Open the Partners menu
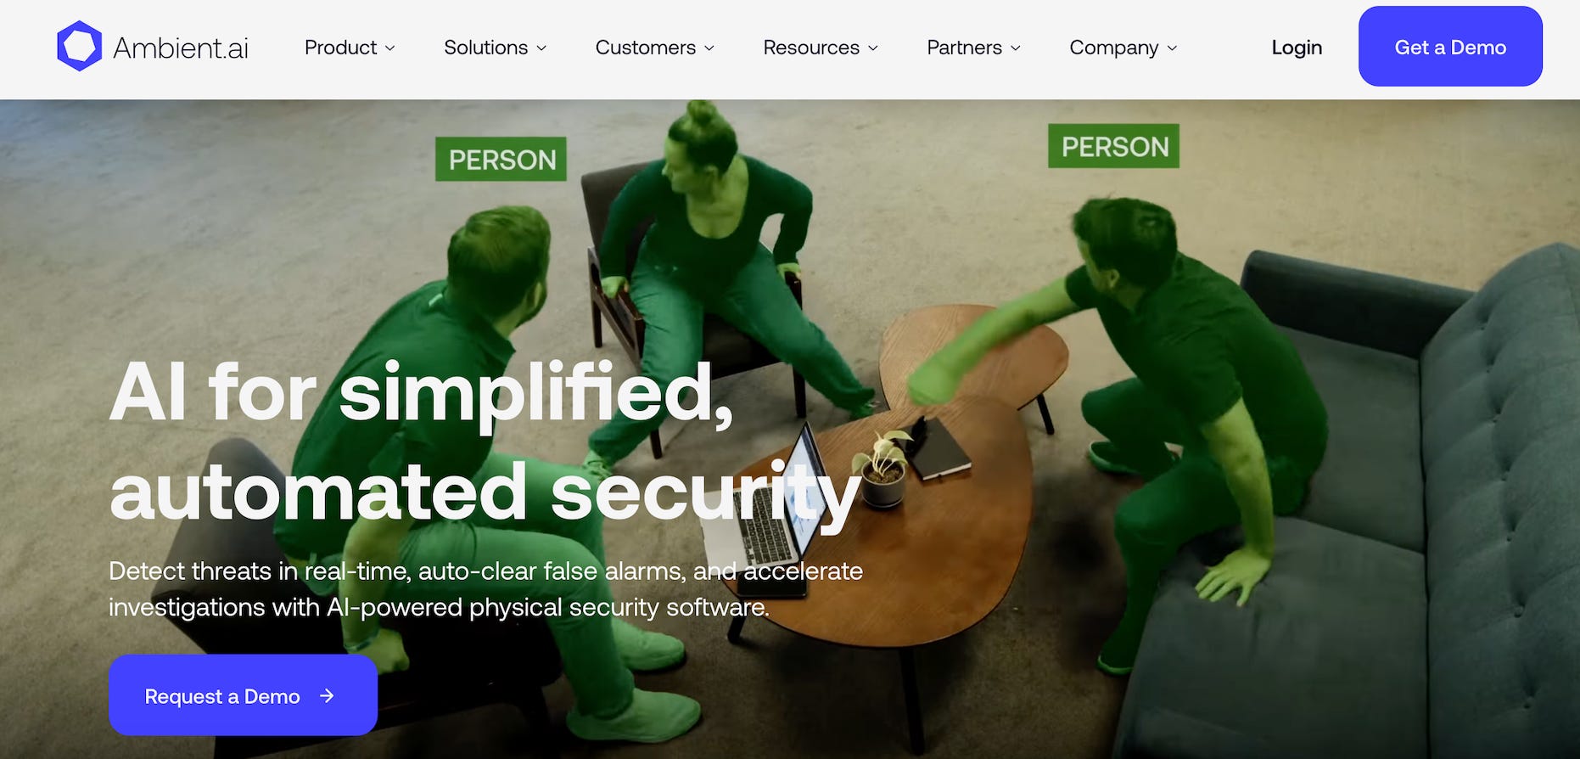 click(x=974, y=48)
